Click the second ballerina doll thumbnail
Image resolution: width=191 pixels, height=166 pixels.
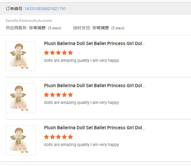pyautogui.click(x=21, y=98)
